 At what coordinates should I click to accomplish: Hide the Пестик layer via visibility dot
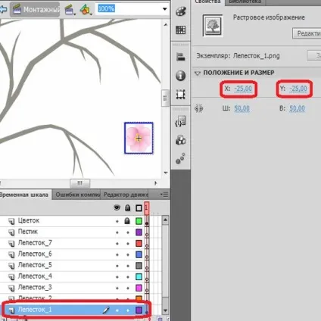[x=117, y=232]
